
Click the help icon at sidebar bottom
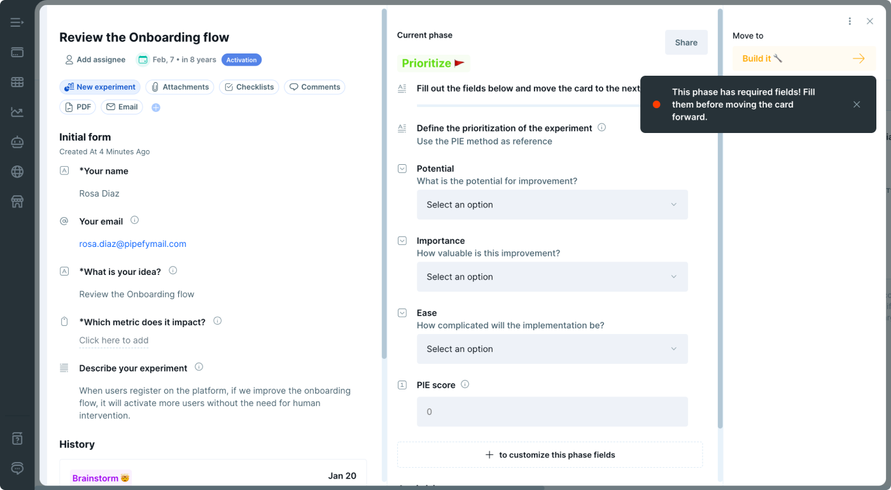click(x=17, y=438)
